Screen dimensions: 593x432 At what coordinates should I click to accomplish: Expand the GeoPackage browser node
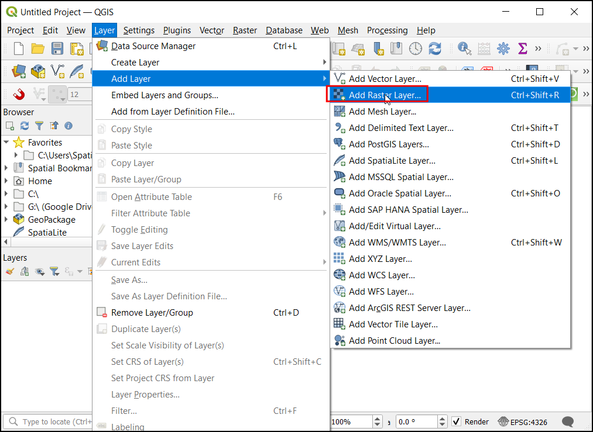coord(6,220)
